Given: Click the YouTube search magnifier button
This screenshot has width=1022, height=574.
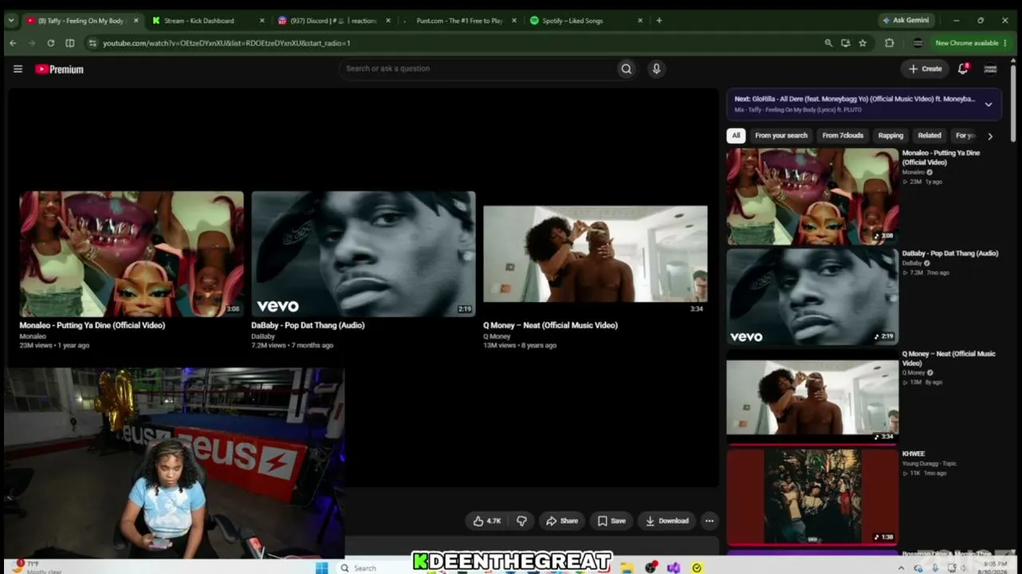Looking at the screenshot, I should (x=626, y=69).
